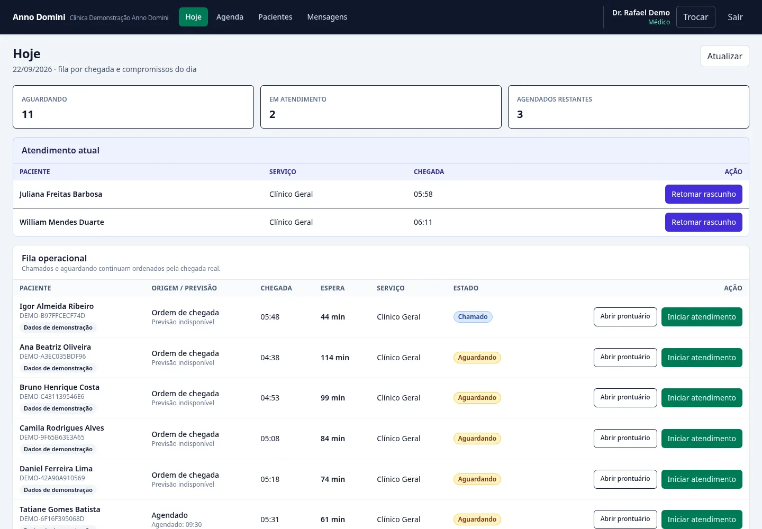Click the 114 min wait value
The height and width of the screenshot is (529, 762).
pos(335,358)
